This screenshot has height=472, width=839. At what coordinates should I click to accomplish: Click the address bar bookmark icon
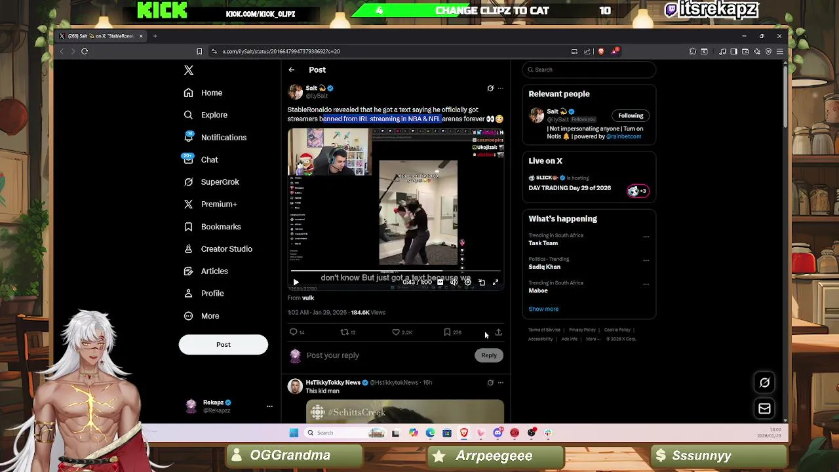199,51
